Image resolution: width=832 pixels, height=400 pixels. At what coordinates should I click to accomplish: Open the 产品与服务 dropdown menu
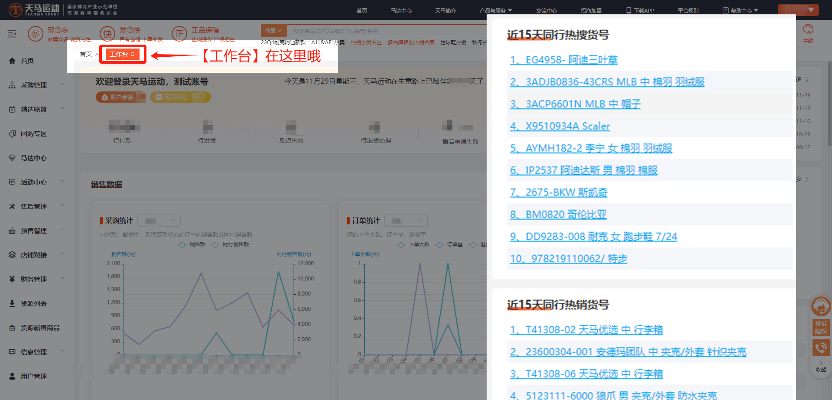pos(496,10)
